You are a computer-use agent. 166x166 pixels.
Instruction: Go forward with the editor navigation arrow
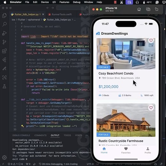52,8
